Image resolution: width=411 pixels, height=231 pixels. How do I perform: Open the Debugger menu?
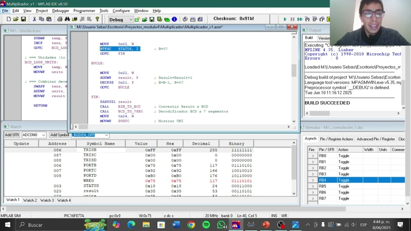pos(61,11)
